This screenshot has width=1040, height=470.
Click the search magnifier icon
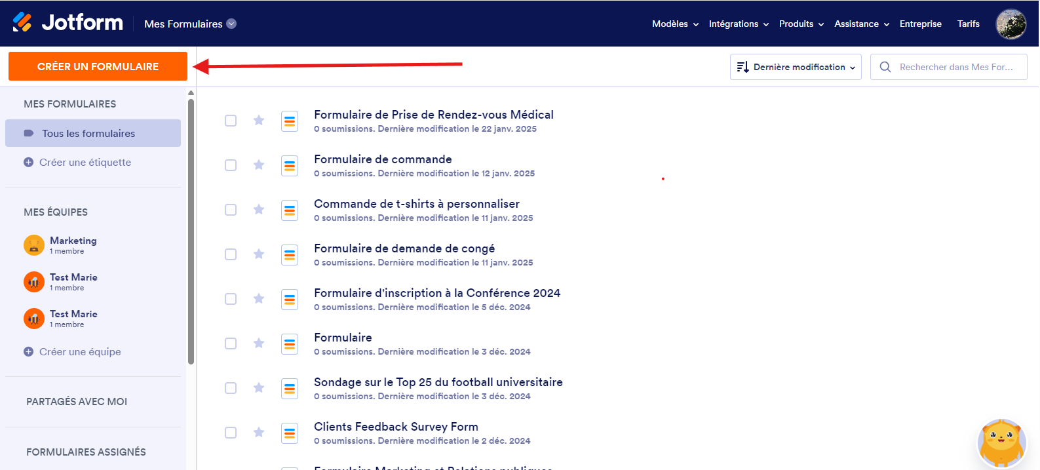[885, 67]
